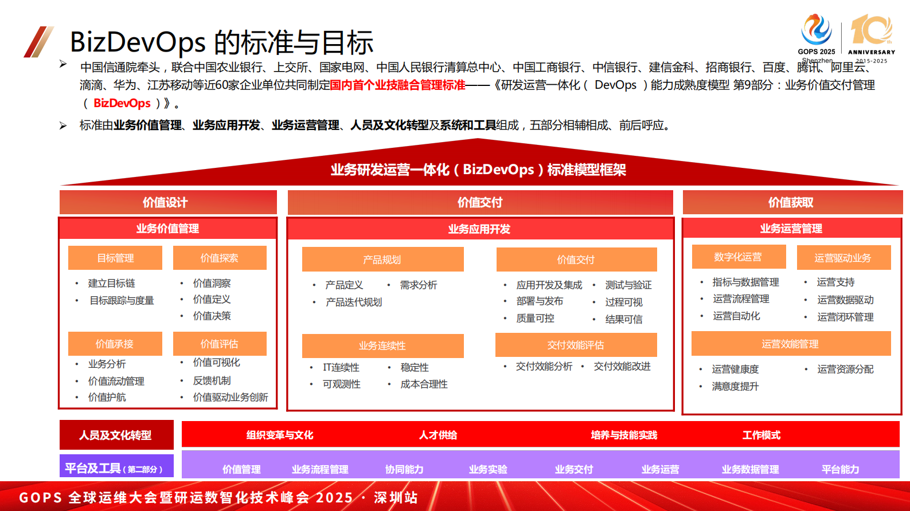Click the bullet 价值护航
The height and width of the screenshot is (511, 910).
[107, 397]
